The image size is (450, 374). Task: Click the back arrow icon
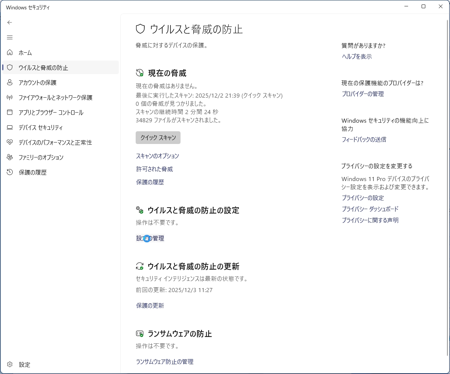click(10, 22)
